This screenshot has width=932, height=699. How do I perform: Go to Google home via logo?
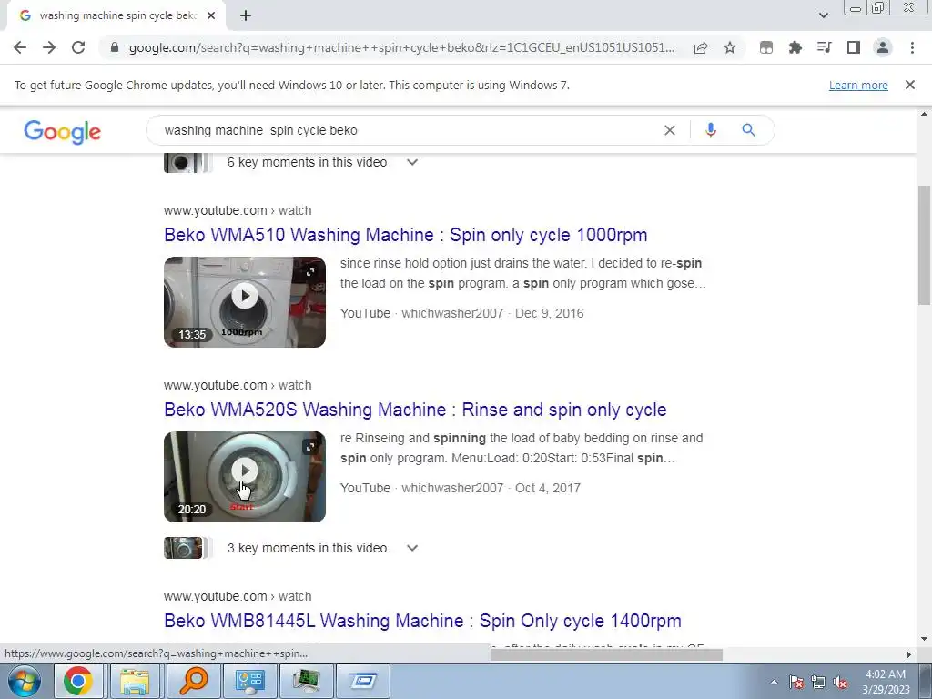(63, 131)
